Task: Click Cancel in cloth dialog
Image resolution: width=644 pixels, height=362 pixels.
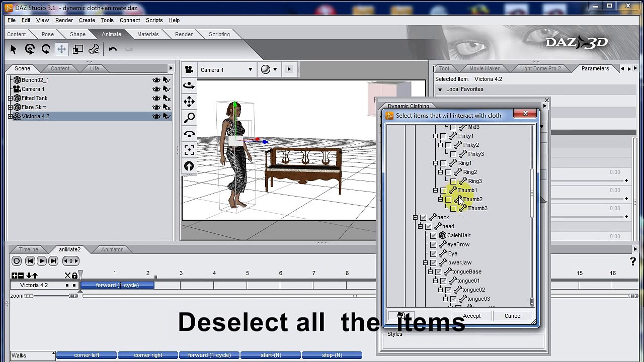Action: coord(513,316)
